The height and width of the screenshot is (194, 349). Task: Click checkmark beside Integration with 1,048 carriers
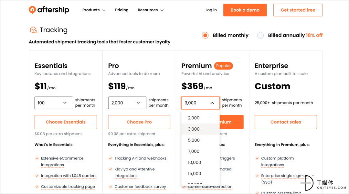coord(37,176)
